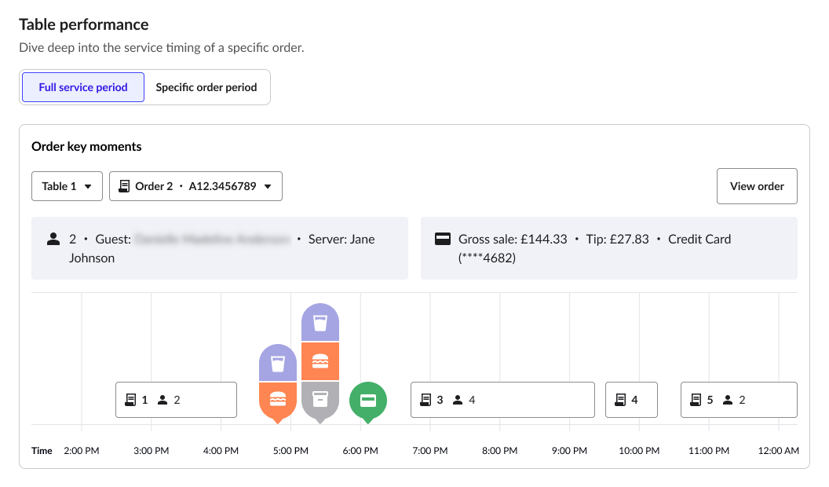Select order 1 block on the timeline
The width and height of the screenshot is (829, 487).
point(176,400)
